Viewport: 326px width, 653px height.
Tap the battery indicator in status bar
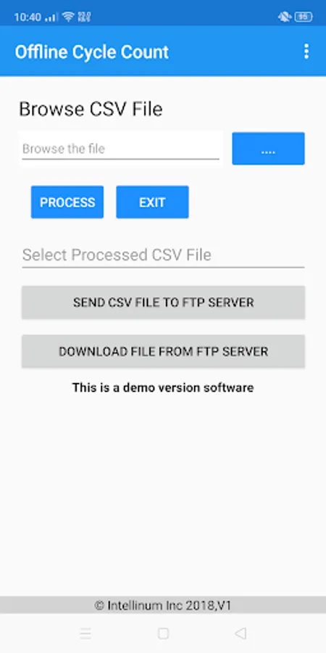pyautogui.click(x=304, y=17)
